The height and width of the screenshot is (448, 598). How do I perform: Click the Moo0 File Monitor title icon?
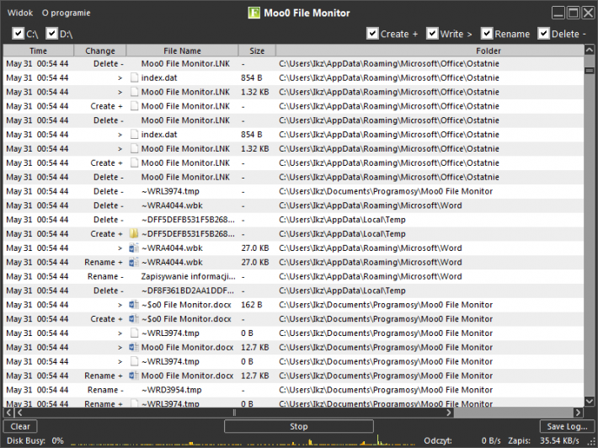(254, 13)
